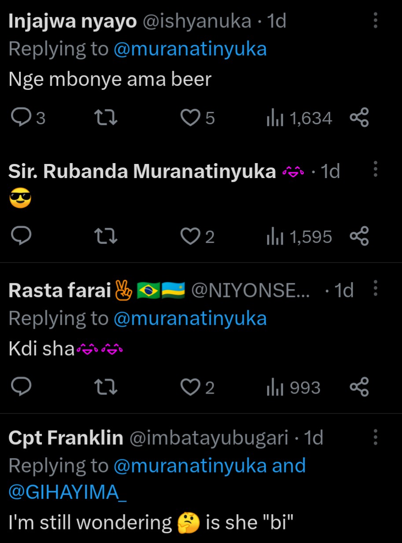
Task: Share Sir. Rubanda Muranatinyuka's tweet
Action: pyautogui.click(x=359, y=237)
